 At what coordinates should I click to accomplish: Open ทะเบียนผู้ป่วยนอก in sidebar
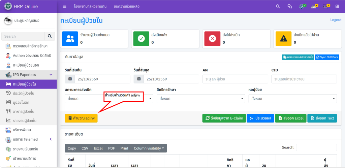[28, 65]
